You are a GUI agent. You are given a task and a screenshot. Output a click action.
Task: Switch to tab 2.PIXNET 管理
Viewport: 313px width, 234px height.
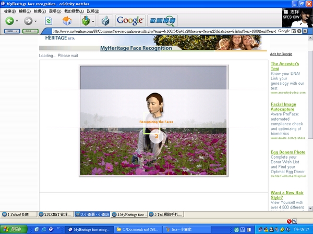[56, 214]
